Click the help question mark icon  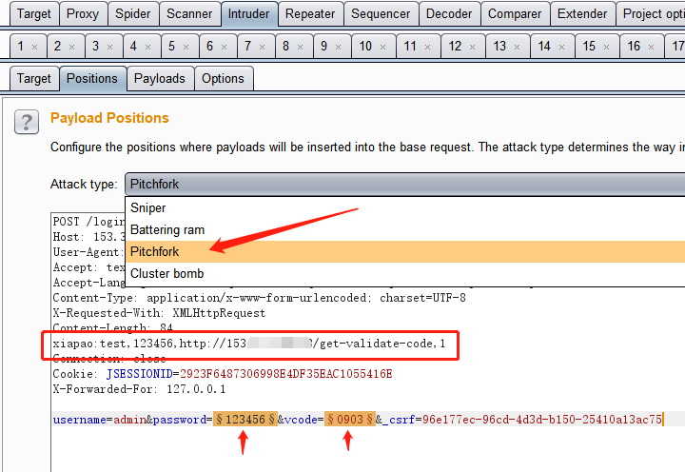(26, 123)
